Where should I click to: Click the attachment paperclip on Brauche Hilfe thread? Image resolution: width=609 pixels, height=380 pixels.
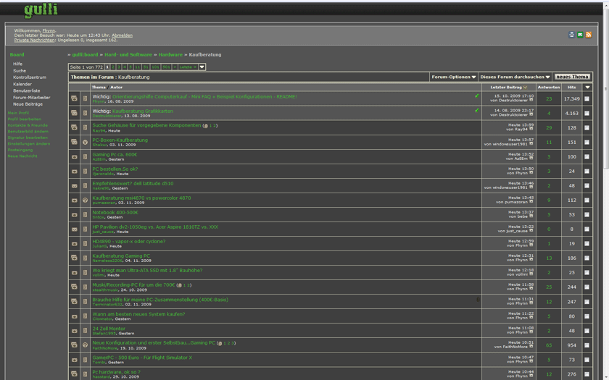(x=478, y=300)
